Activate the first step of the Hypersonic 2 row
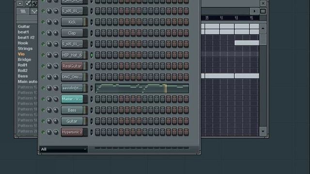This screenshot has width=310, height=174. [98, 132]
